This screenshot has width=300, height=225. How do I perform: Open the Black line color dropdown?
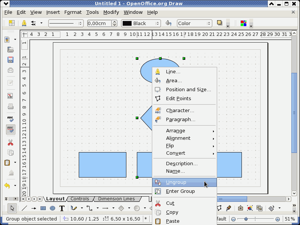click(141, 23)
